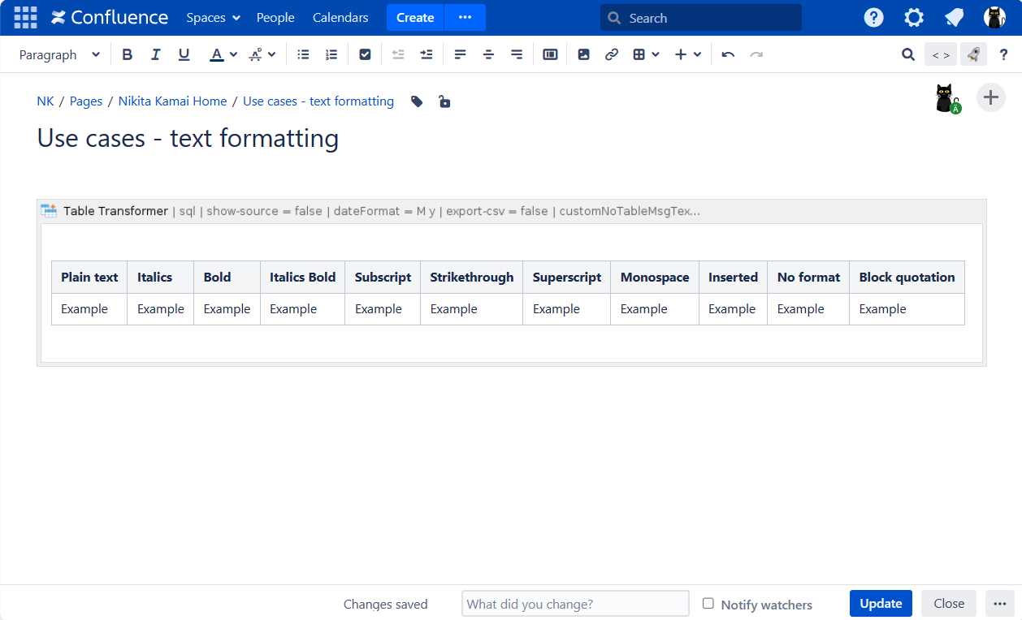Enable the Notify watchers checkbox
The width and height of the screenshot is (1022, 620).
pos(708,604)
